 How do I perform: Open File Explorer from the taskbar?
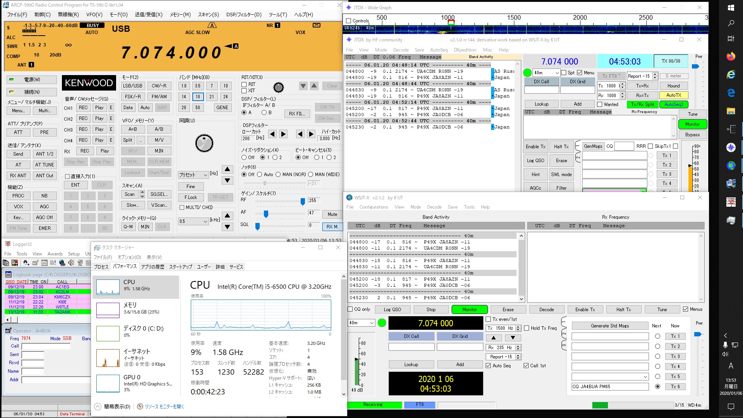pos(731,111)
